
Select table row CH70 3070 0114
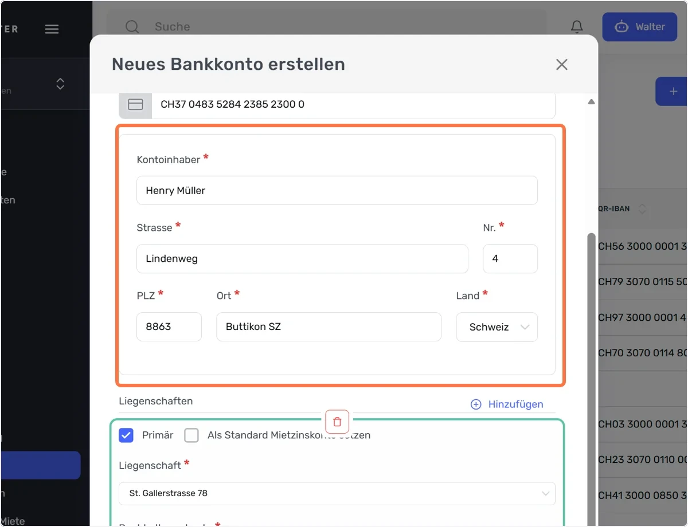coord(643,353)
